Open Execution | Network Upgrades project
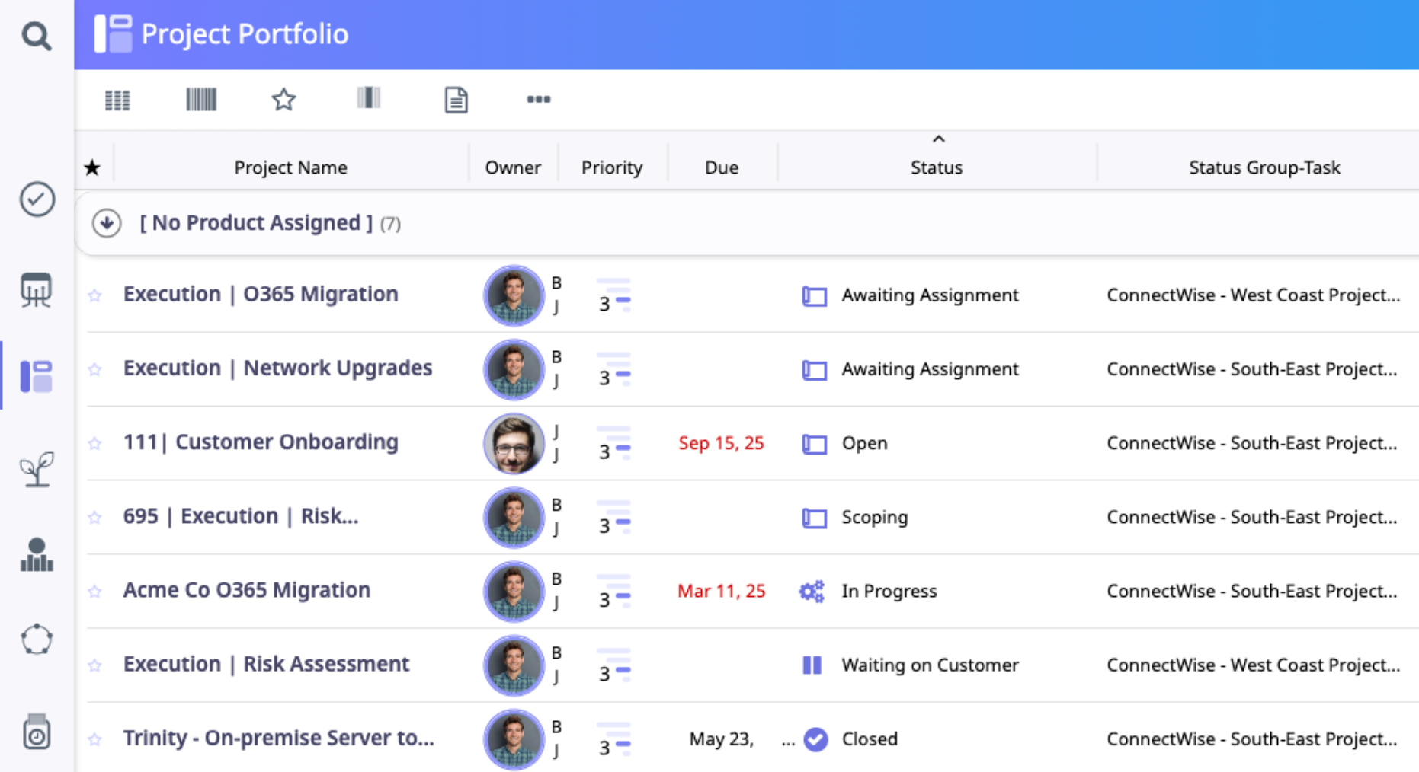The width and height of the screenshot is (1419, 772). [x=277, y=368]
